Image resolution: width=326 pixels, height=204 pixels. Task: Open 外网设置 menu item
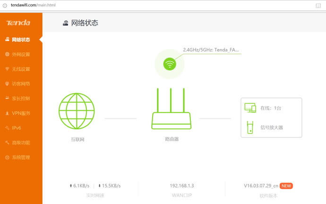coord(21,54)
